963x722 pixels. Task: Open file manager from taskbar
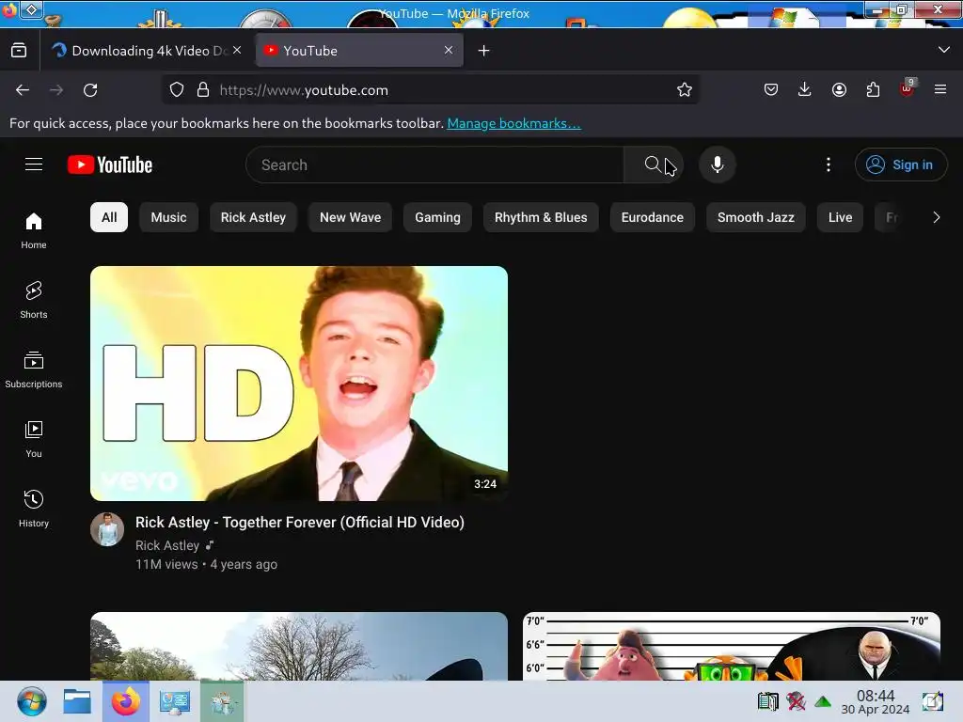77,701
